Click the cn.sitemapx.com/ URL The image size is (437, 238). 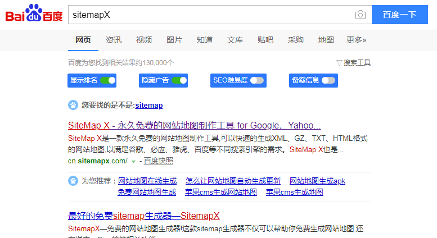pos(98,161)
